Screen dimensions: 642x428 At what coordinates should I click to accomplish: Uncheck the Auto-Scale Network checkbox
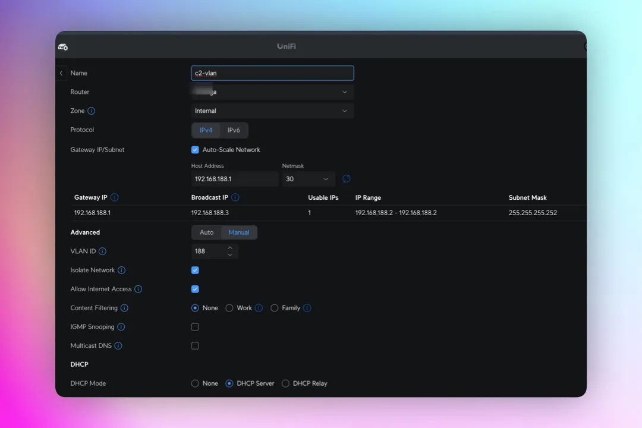195,149
